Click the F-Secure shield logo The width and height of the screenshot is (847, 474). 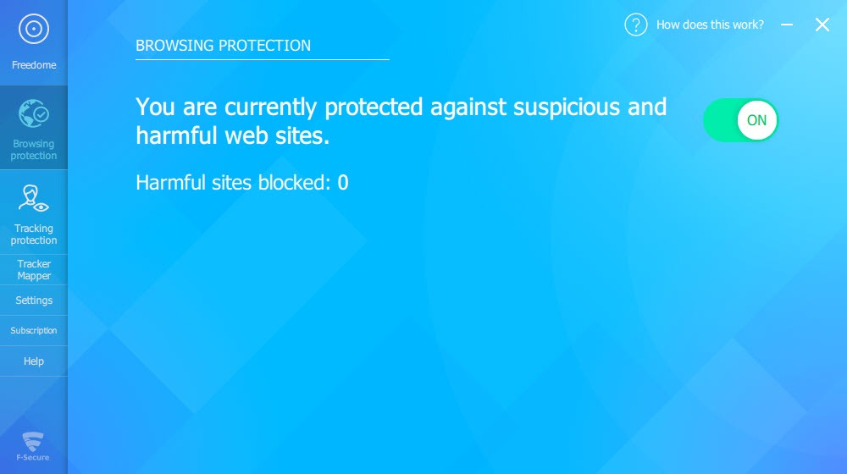tap(33, 446)
